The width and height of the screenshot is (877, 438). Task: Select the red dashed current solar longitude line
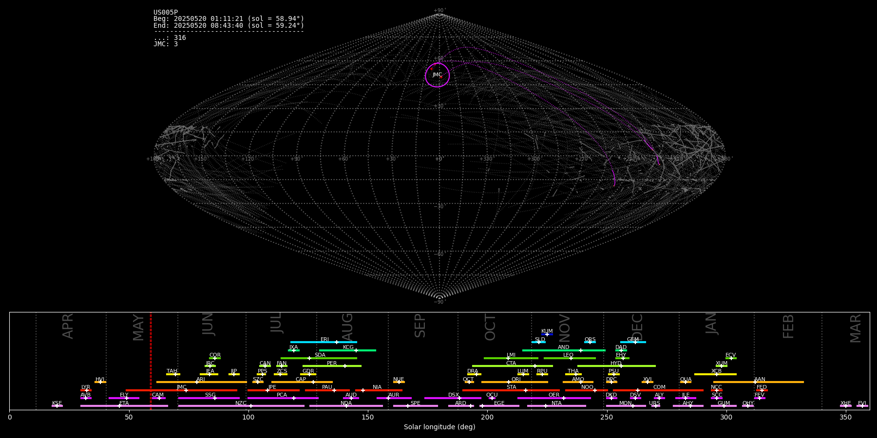click(151, 361)
